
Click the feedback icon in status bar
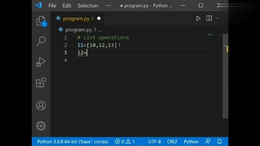[208, 142]
